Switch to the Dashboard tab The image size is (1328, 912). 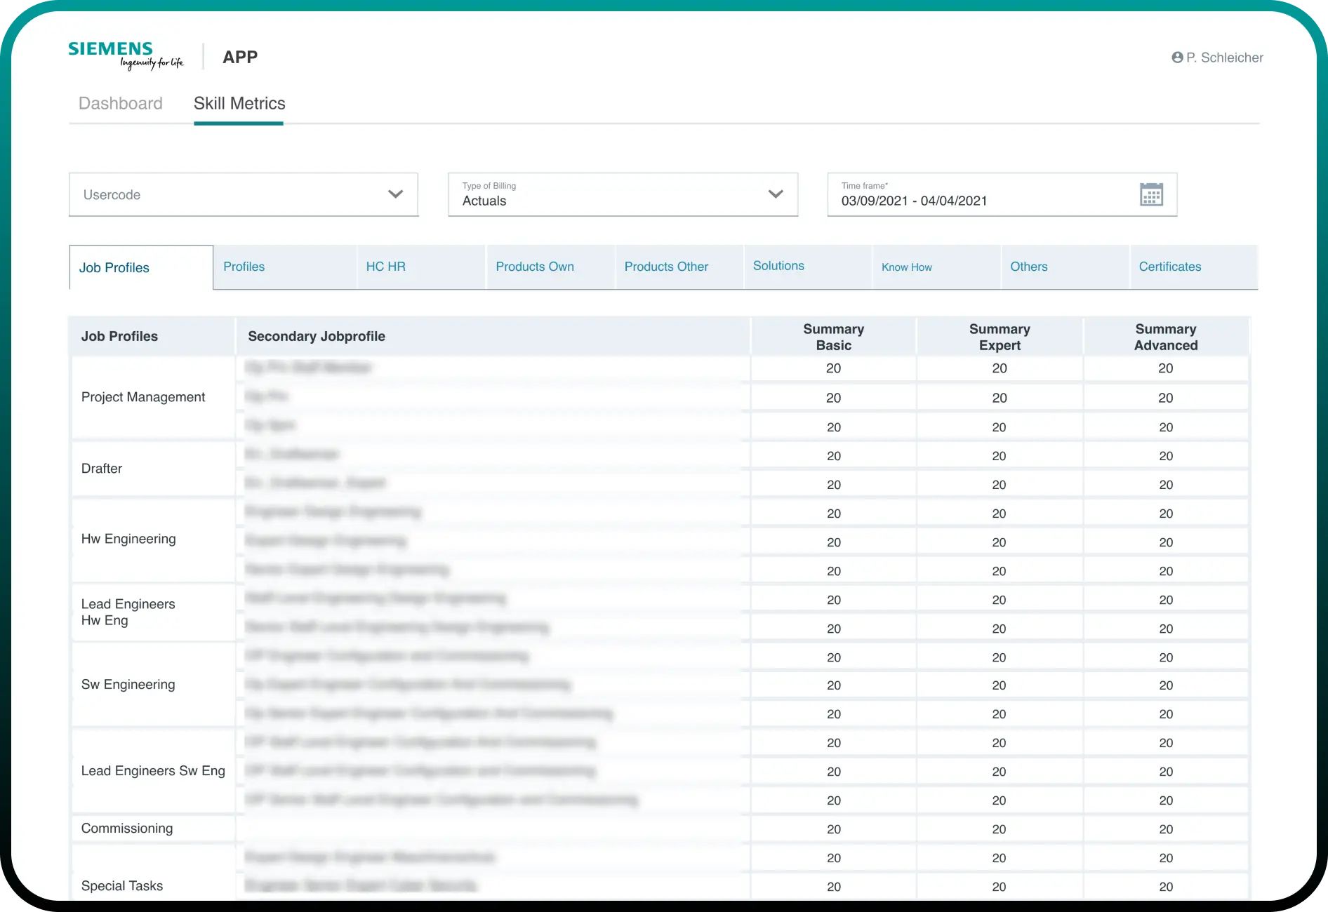(121, 104)
